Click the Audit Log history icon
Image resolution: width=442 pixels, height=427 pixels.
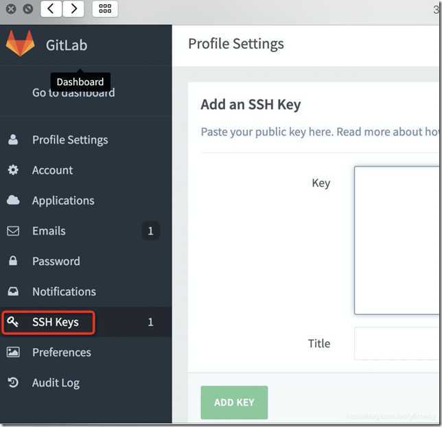[13, 382]
